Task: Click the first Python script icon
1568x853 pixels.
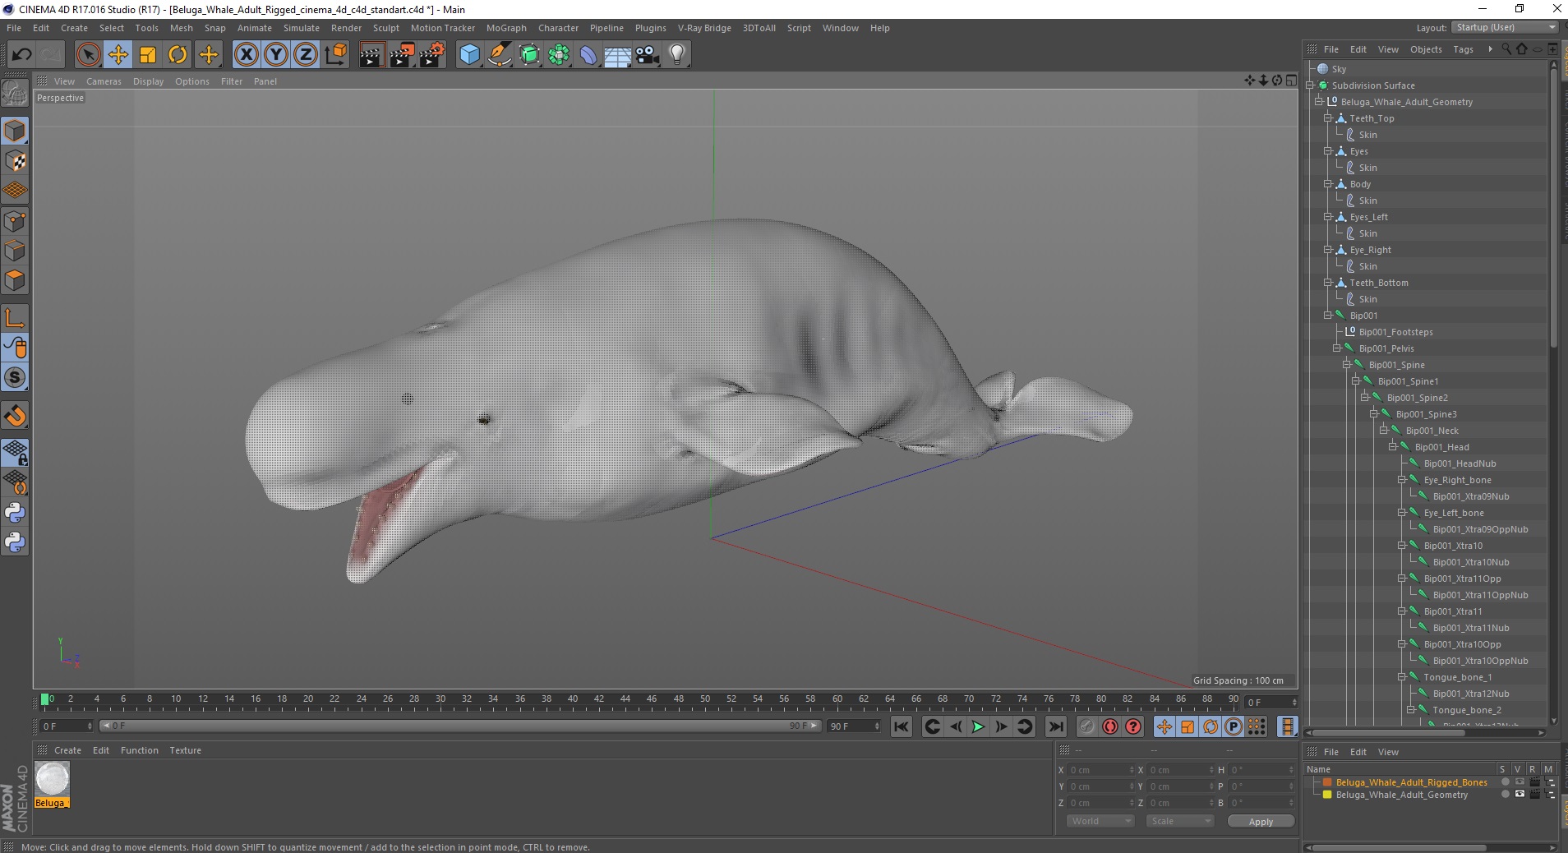Action: 15,513
